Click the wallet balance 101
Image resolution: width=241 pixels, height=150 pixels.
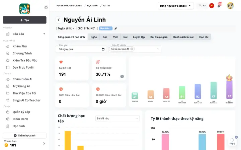(13, 145)
